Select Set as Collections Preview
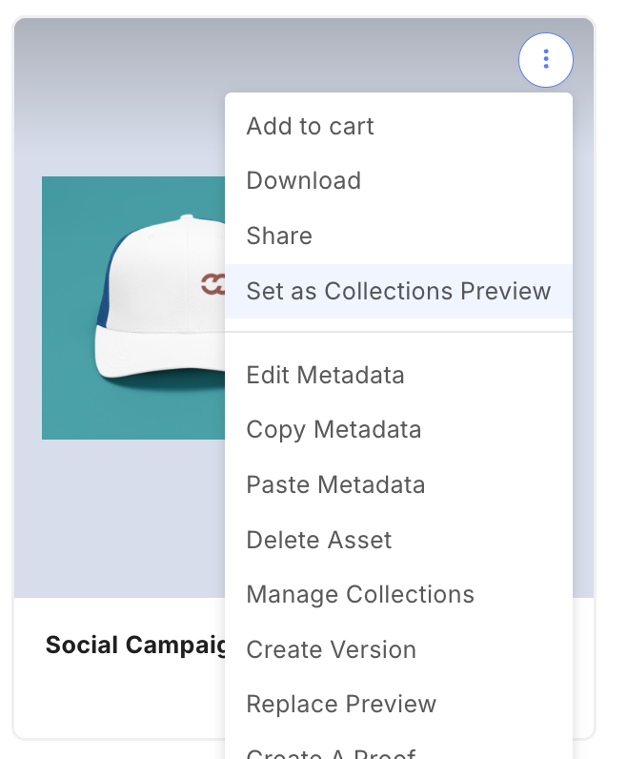 [x=398, y=291]
